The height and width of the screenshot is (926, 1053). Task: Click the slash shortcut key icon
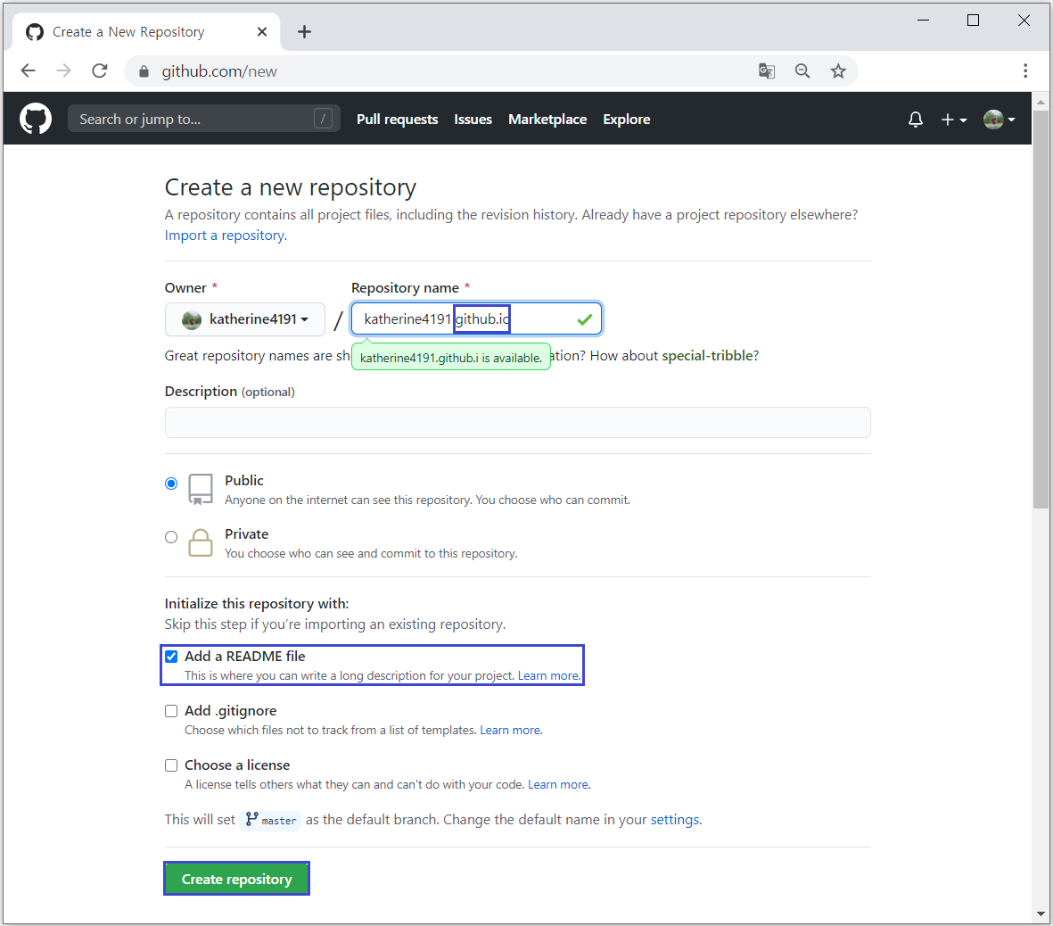tap(323, 119)
